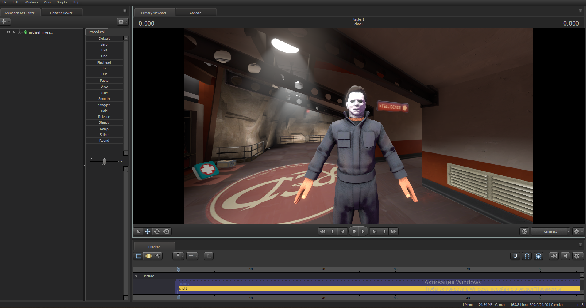Toggle visibility eye for michael_myers1
The width and height of the screenshot is (586, 308).
(9, 32)
